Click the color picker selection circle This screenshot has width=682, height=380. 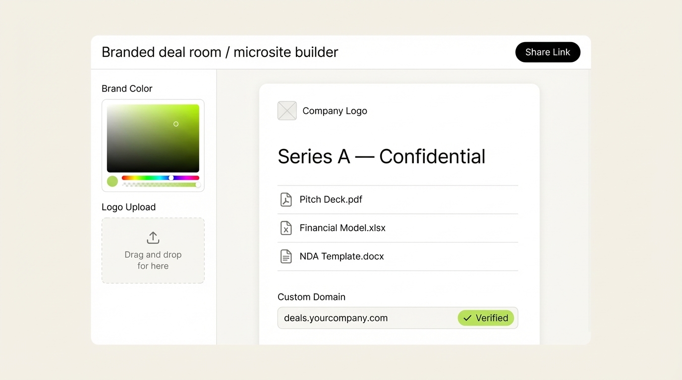pos(176,124)
